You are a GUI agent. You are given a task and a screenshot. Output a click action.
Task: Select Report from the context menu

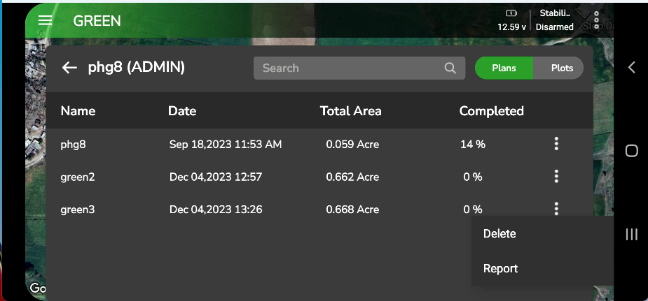pyautogui.click(x=500, y=268)
